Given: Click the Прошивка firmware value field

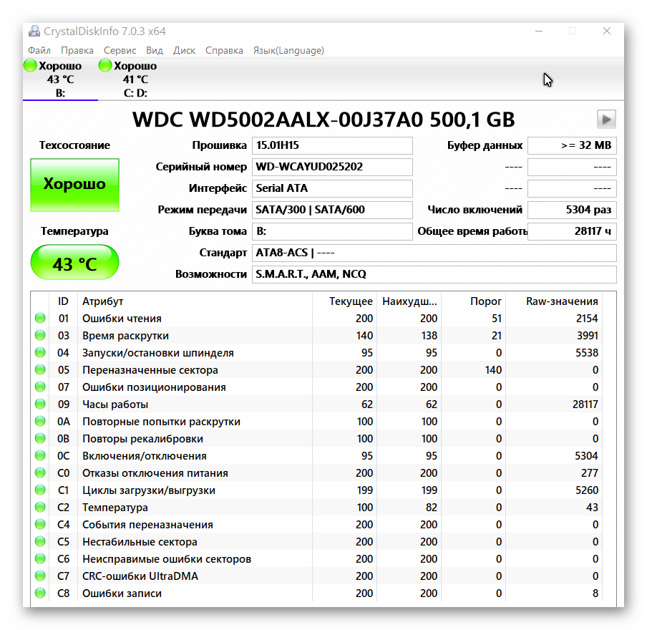Looking at the screenshot, I should [333, 145].
